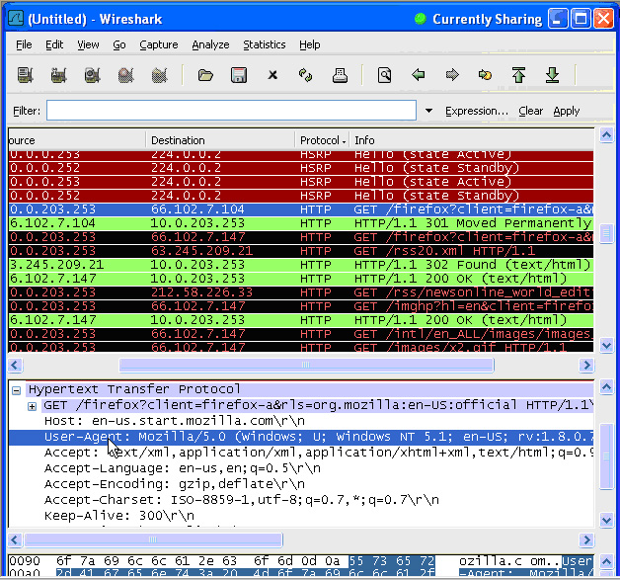Open the Go menu
620x580 pixels.
(119, 44)
